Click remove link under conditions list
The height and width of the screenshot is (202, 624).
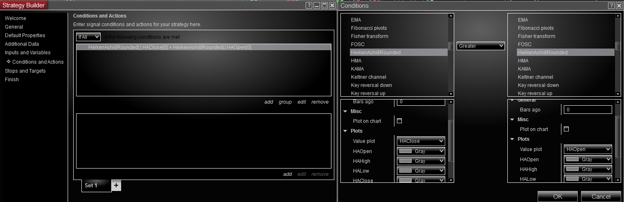[x=320, y=102]
